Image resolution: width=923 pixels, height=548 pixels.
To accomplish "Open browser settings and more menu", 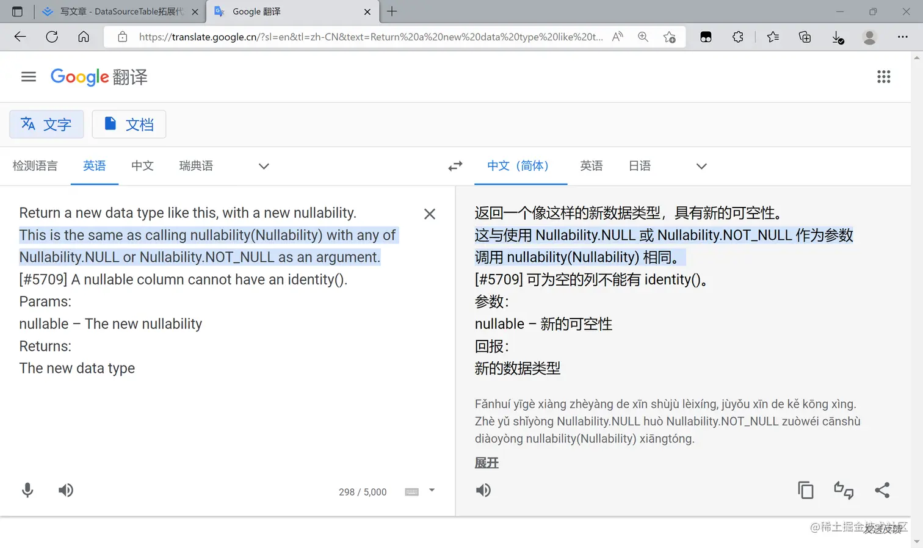I will pyautogui.click(x=903, y=37).
